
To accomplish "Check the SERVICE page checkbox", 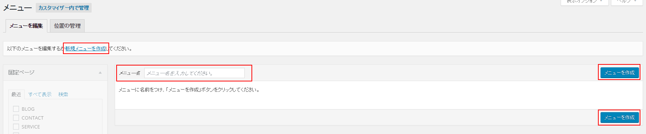I will coord(16,127).
